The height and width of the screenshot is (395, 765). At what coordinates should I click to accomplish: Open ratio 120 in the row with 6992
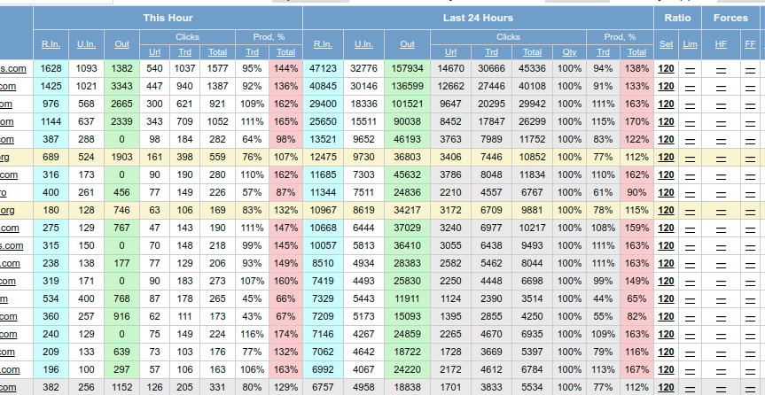pyautogui.click(x=666, y=369)
